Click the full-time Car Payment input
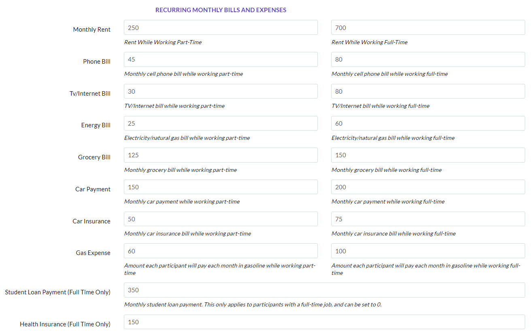 pyautogui.click(x=428, y=187)
